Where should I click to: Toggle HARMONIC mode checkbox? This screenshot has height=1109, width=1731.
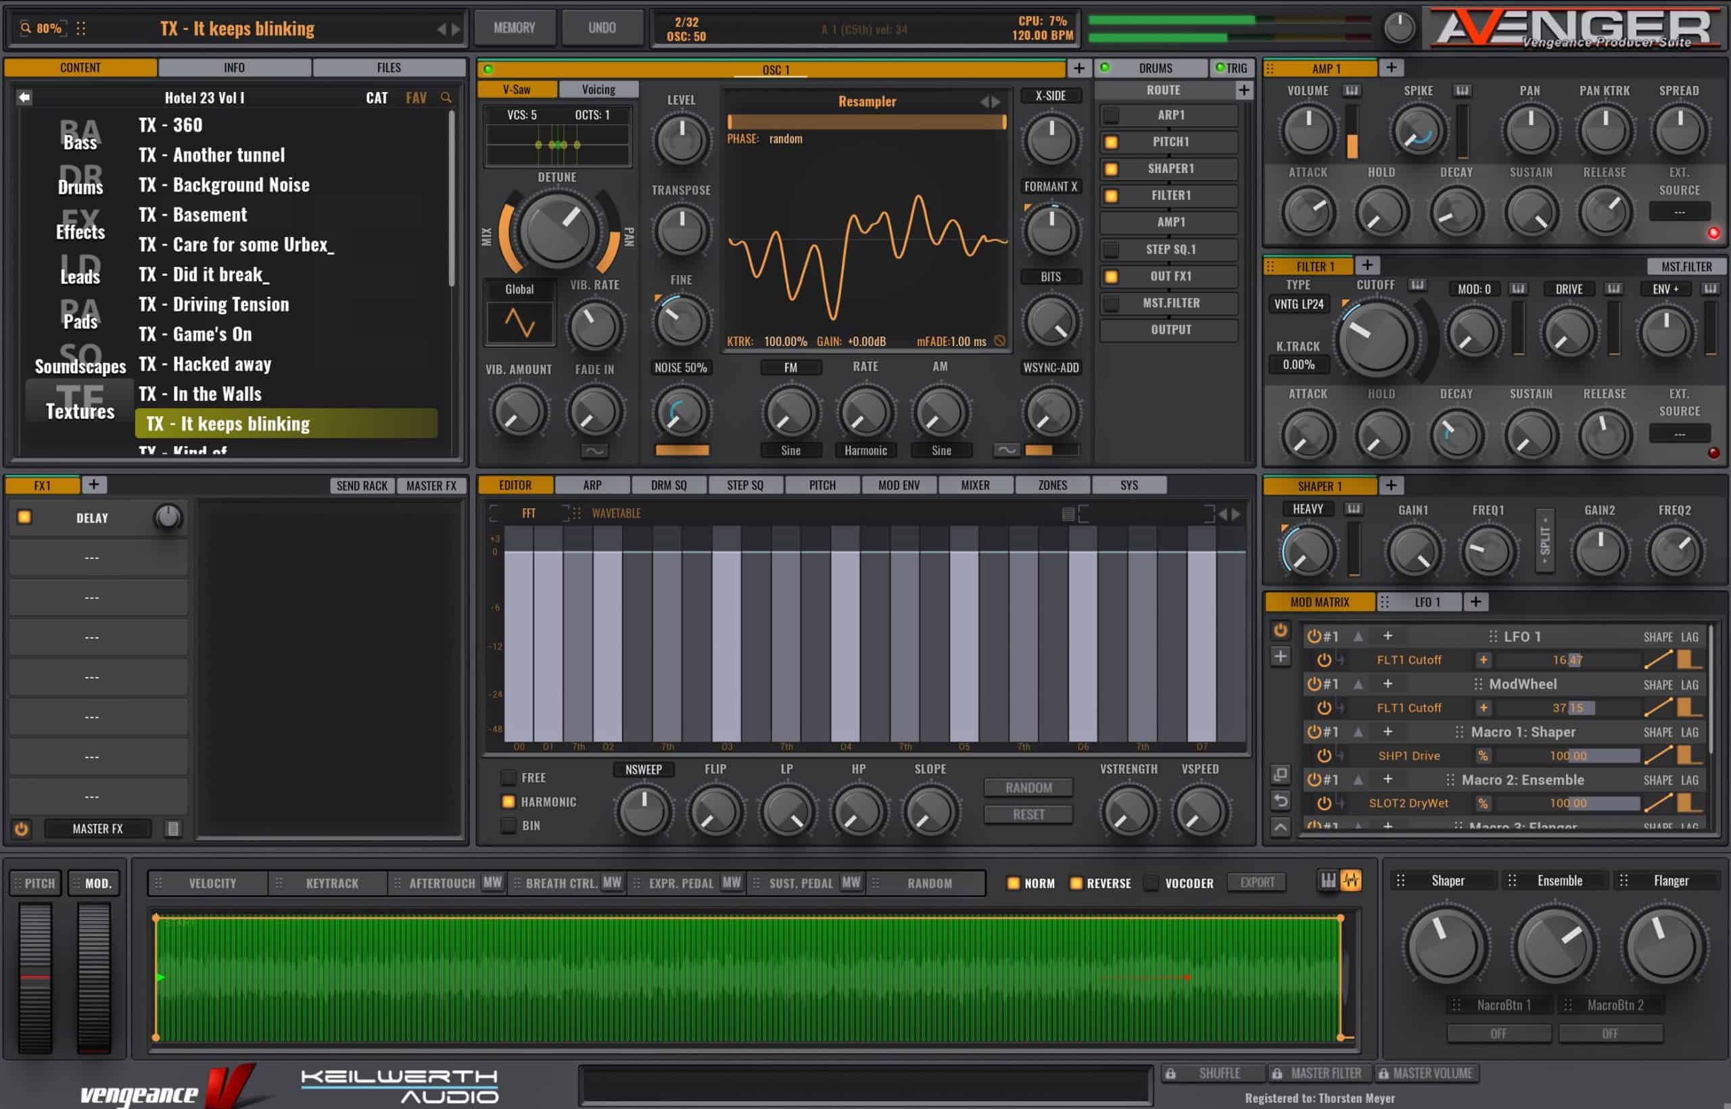(x=508, y=802)
